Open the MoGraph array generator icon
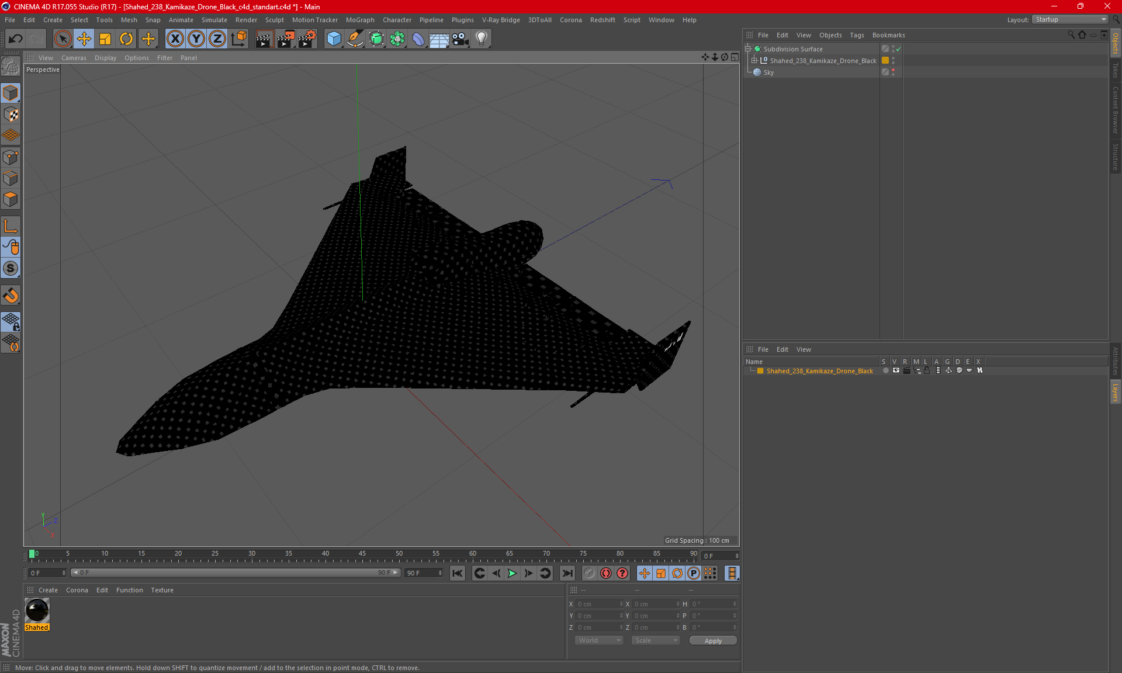1122x673 pixels. coord(397,39)
